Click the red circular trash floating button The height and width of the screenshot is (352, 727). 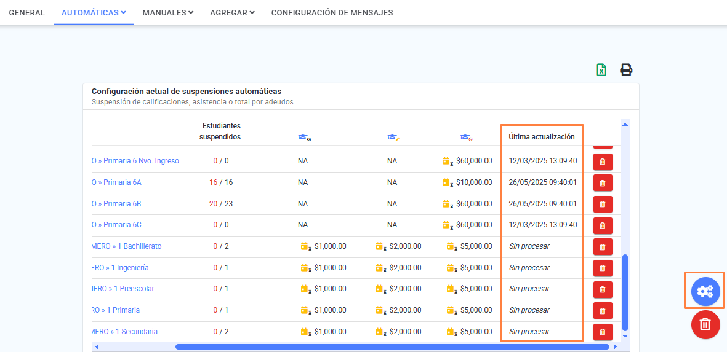tap(705, 324)
